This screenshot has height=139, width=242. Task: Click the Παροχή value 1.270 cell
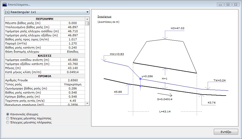[73, 43]
